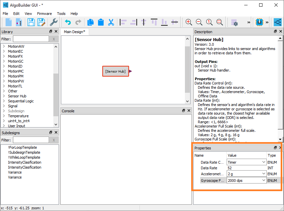Image resolution: width=284 pixels, height=211 pixels.
Task: Undo the last action
Action: 68,22
